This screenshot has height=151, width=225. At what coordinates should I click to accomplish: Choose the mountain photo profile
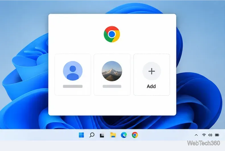coord(112,75)
